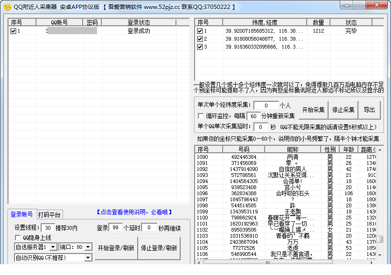391x275 pixels.
Task: Click the 完毕 status cell
Action: point(351,31)
